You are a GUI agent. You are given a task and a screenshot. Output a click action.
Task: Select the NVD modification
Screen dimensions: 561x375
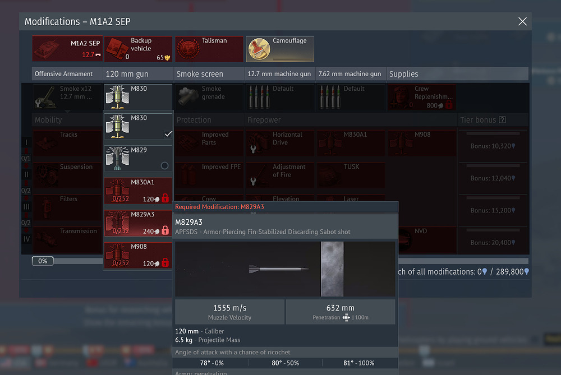coord(427,239)
